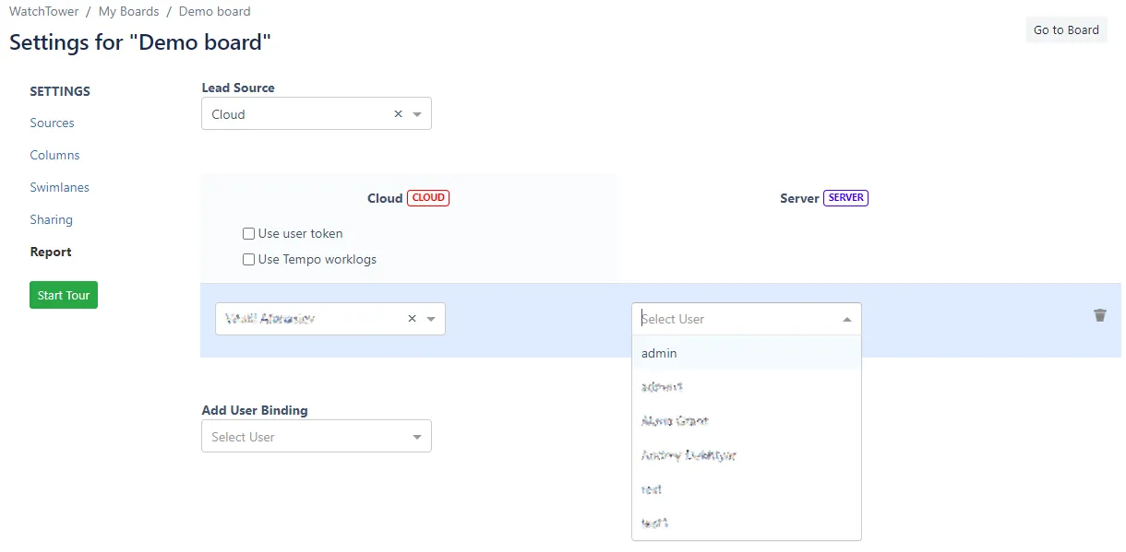Pick the third blurred user in list
The height and width of the screenshot is (552, 1126).
pyautogui.click(x=747, y=421)
